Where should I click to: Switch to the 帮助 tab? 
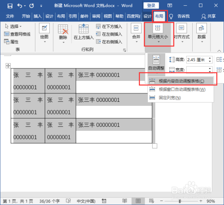(120, 16)
